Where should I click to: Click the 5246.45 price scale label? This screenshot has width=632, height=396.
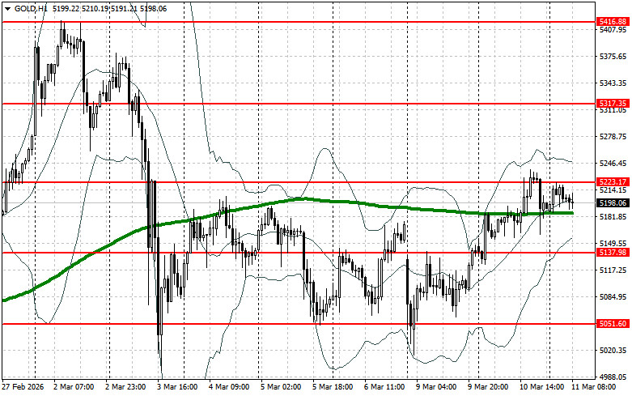[611, 164]
